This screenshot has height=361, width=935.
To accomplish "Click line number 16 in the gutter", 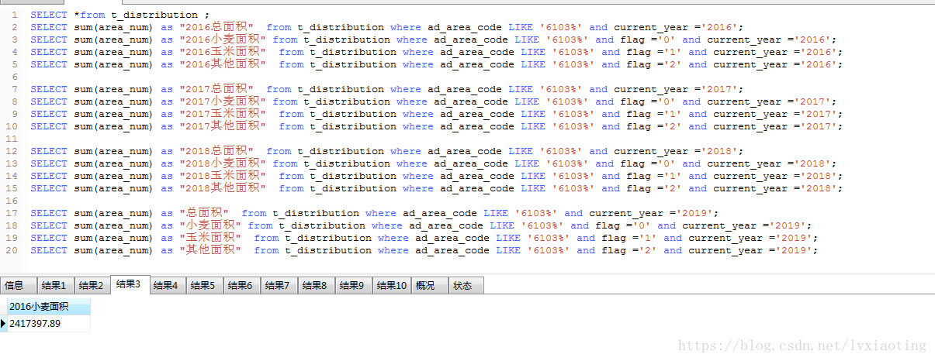I will (11, 201).
